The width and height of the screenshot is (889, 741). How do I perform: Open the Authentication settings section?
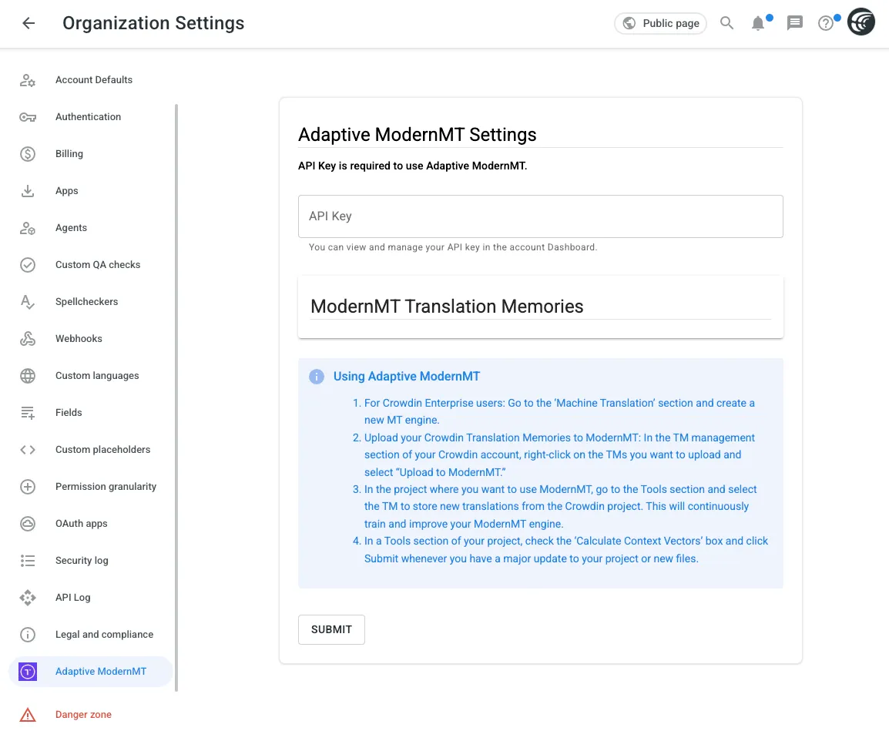click(x=88, y=116)
